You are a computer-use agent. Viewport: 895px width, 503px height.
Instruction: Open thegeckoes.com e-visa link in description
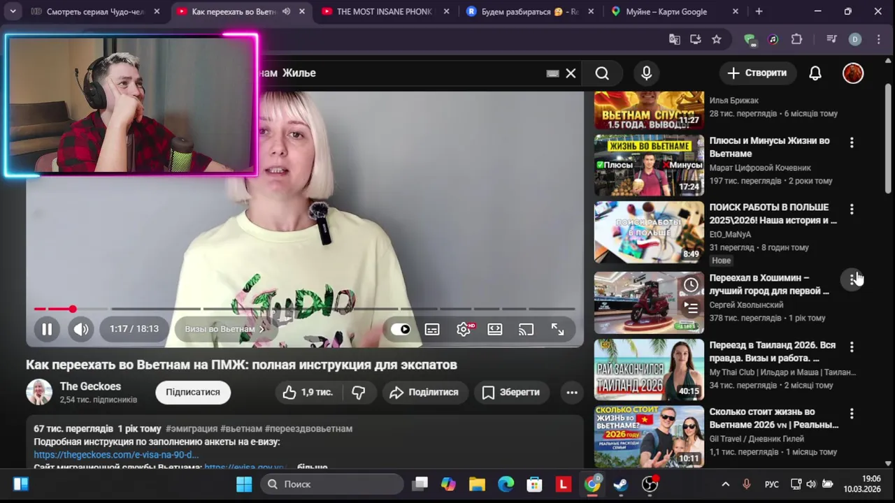116,455
